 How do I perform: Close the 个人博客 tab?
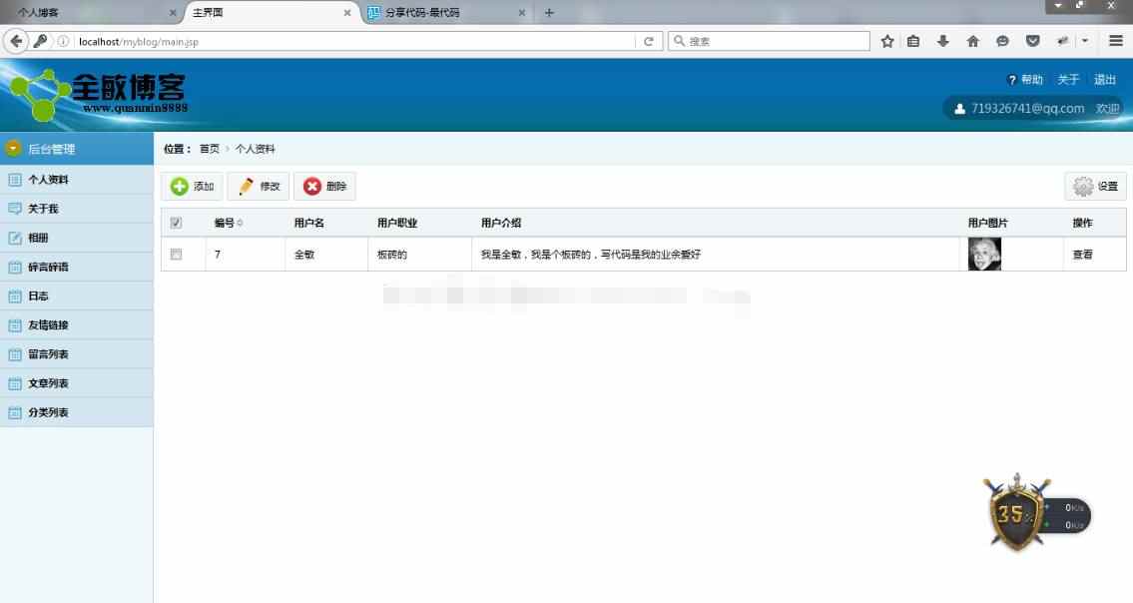[x=173, y=12]
